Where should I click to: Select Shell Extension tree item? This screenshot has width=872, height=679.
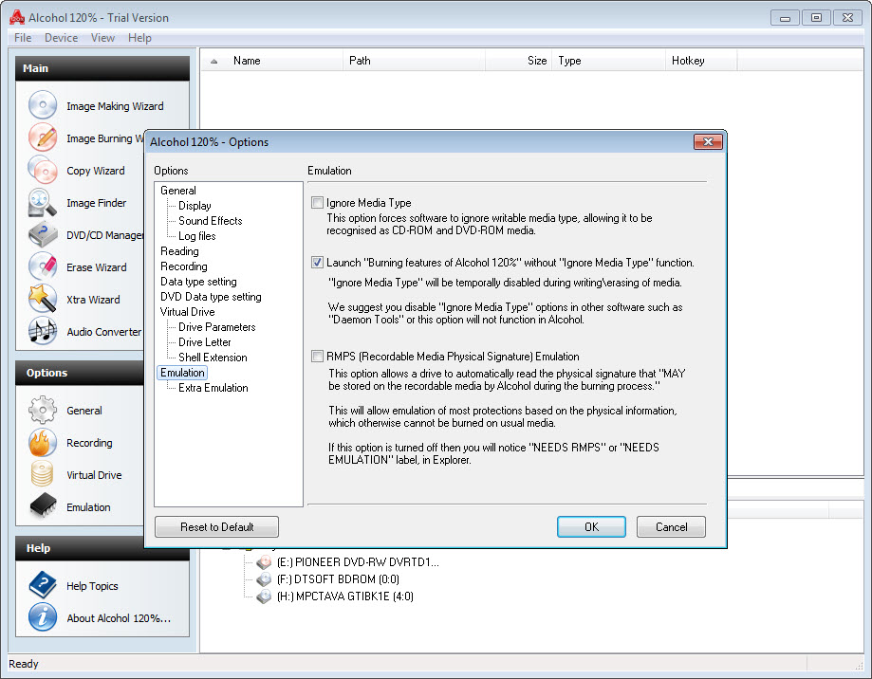pyautogui.click(x=213, y=358)
